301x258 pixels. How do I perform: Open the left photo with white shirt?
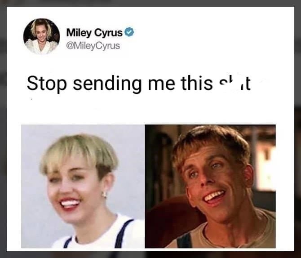[83, 186]
